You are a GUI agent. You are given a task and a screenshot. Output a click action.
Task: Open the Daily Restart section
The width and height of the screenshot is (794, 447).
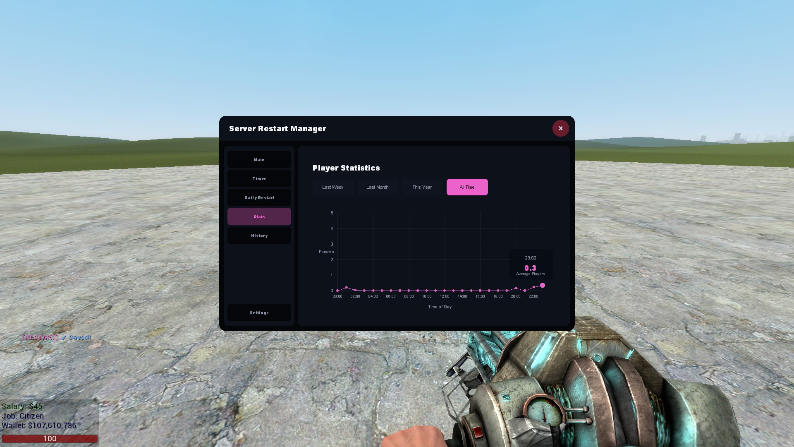tap(259, 197)
